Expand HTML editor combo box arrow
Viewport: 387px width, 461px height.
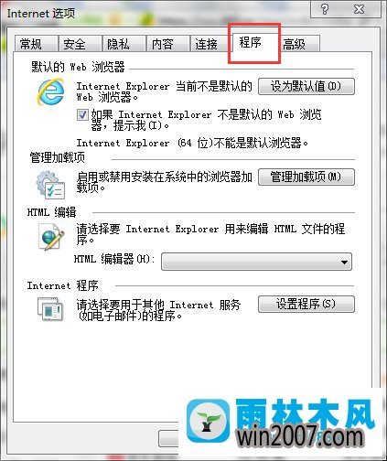coord(344,262)
